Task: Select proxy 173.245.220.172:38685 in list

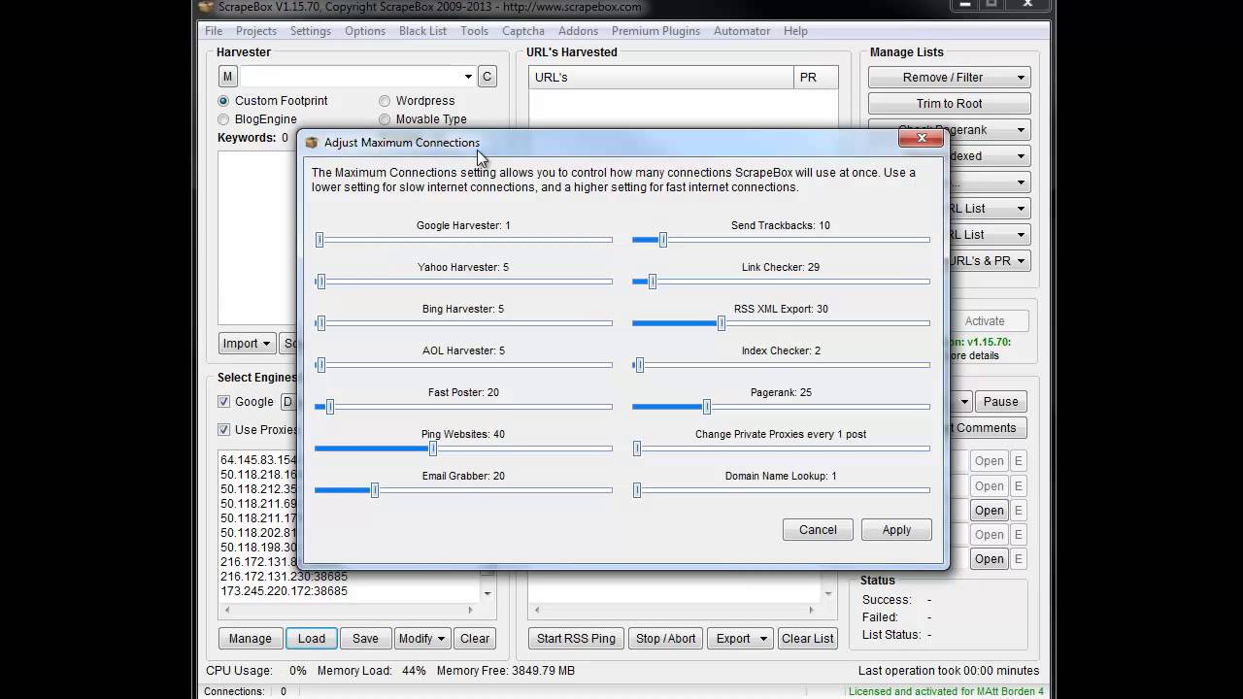Action: coord(284,591)
